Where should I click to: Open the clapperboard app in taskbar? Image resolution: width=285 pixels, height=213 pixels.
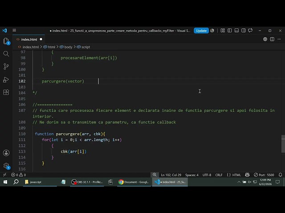pyautogui.click(x=110, y=182)
